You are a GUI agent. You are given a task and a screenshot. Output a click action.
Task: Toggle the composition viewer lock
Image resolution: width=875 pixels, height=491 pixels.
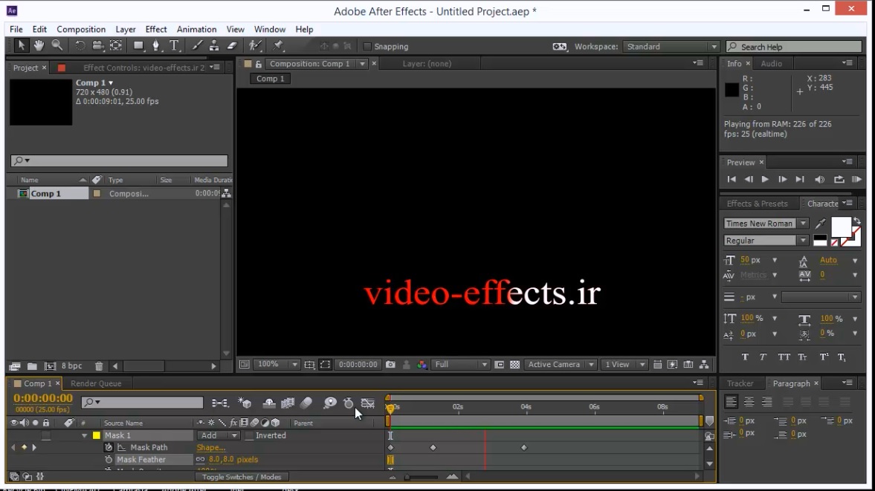click(259, 64)
